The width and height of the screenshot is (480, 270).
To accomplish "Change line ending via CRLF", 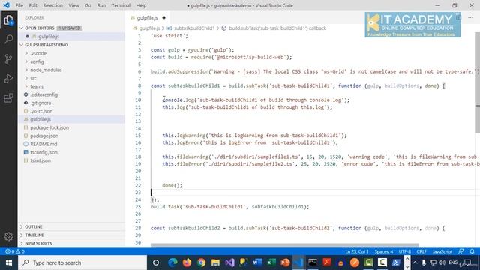I will click(421, 251).
